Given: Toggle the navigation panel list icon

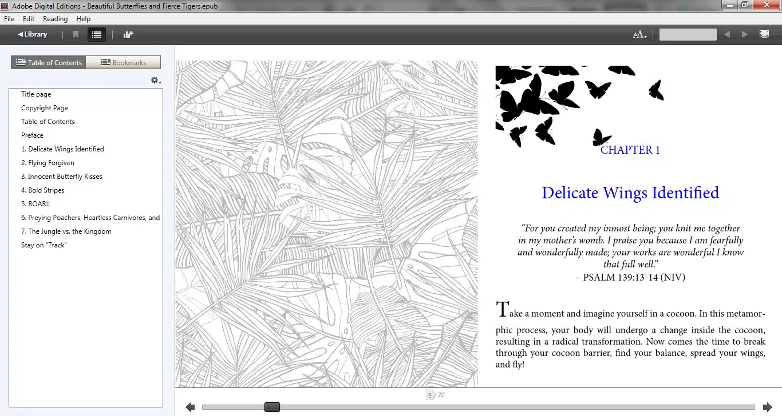Looking at the screenshot, I should [x=97, y=35].
